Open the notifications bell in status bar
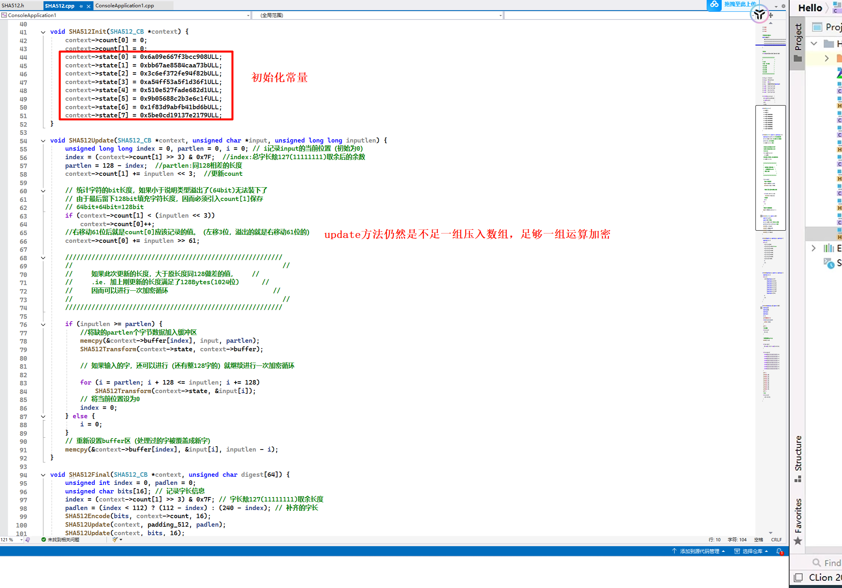This screenshot has width=842, height=588. point(779,551)
